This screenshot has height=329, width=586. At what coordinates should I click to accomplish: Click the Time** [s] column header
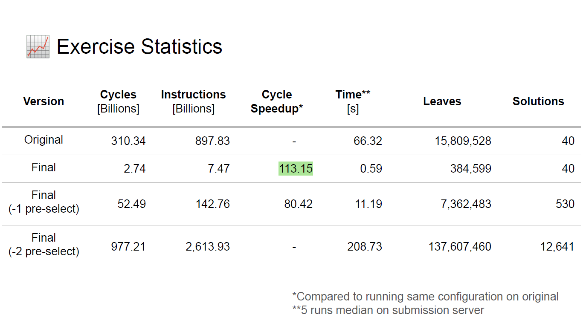click(x=353, y=101)
